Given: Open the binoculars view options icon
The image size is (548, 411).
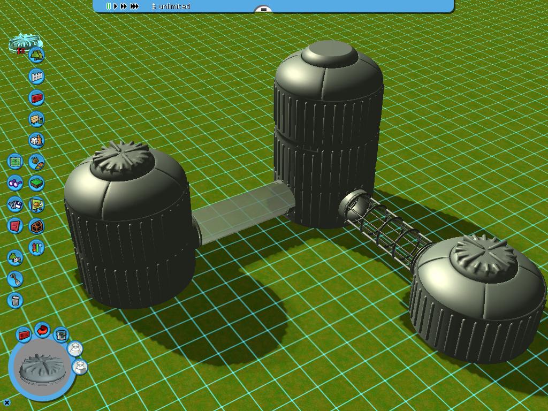Looking at the screenshot, I should (15, 183).
